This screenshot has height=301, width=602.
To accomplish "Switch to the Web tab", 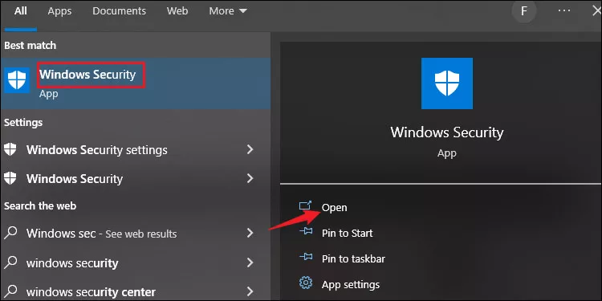I will click(177, 11).
